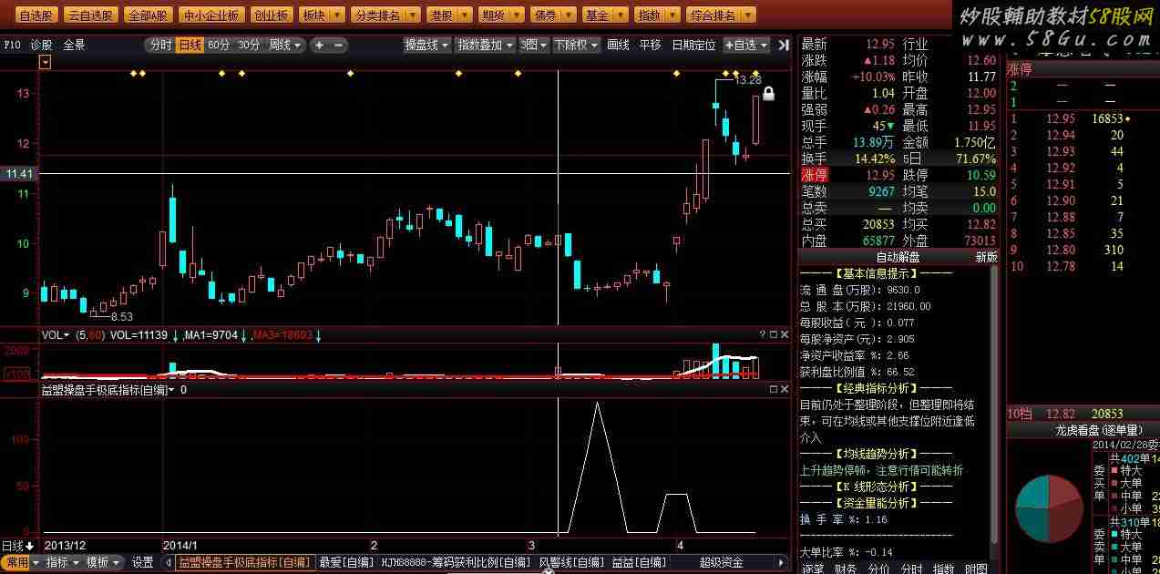Switch to 30分 chart period
Screen dimensions: 1160x574
pyautogui.click(x=249, y=45)
